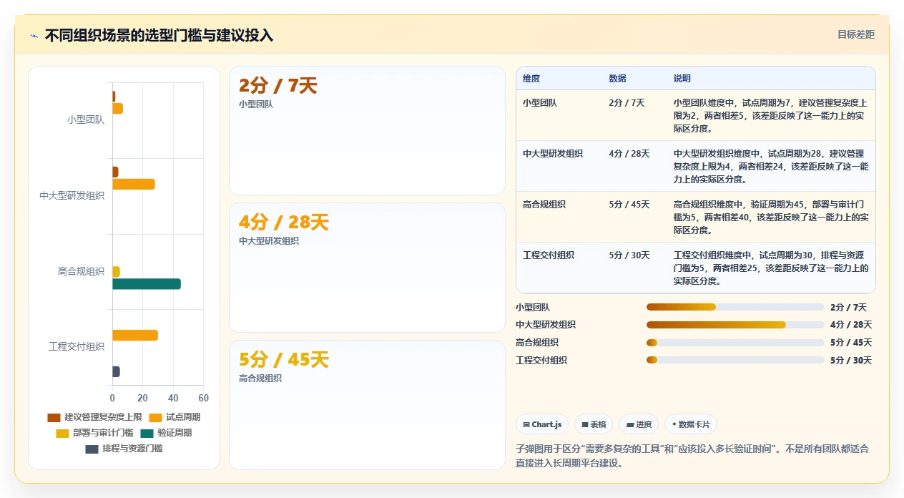This screenshot has height=498, width=904.
Task: Click 4分 / 28天 value beside progress bar
Action: (851, 325)
